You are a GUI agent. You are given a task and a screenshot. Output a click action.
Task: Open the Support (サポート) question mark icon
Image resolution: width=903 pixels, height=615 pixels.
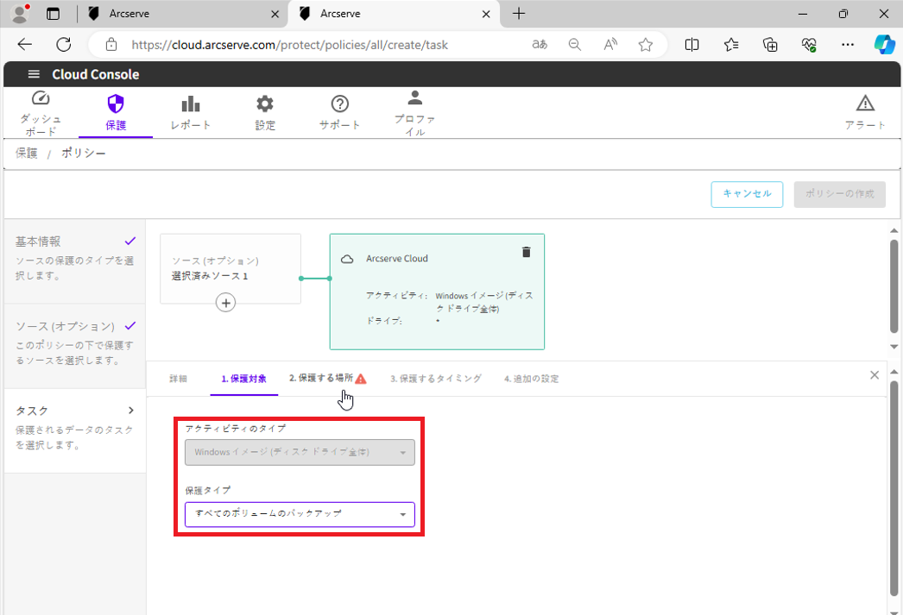click(x=340, y=104)
